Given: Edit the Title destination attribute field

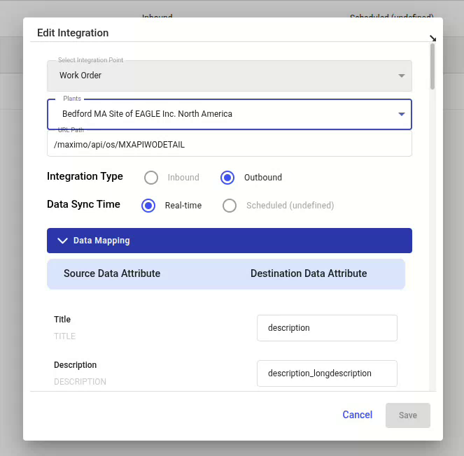Looking at the screenshot, I should pos(327,328).
